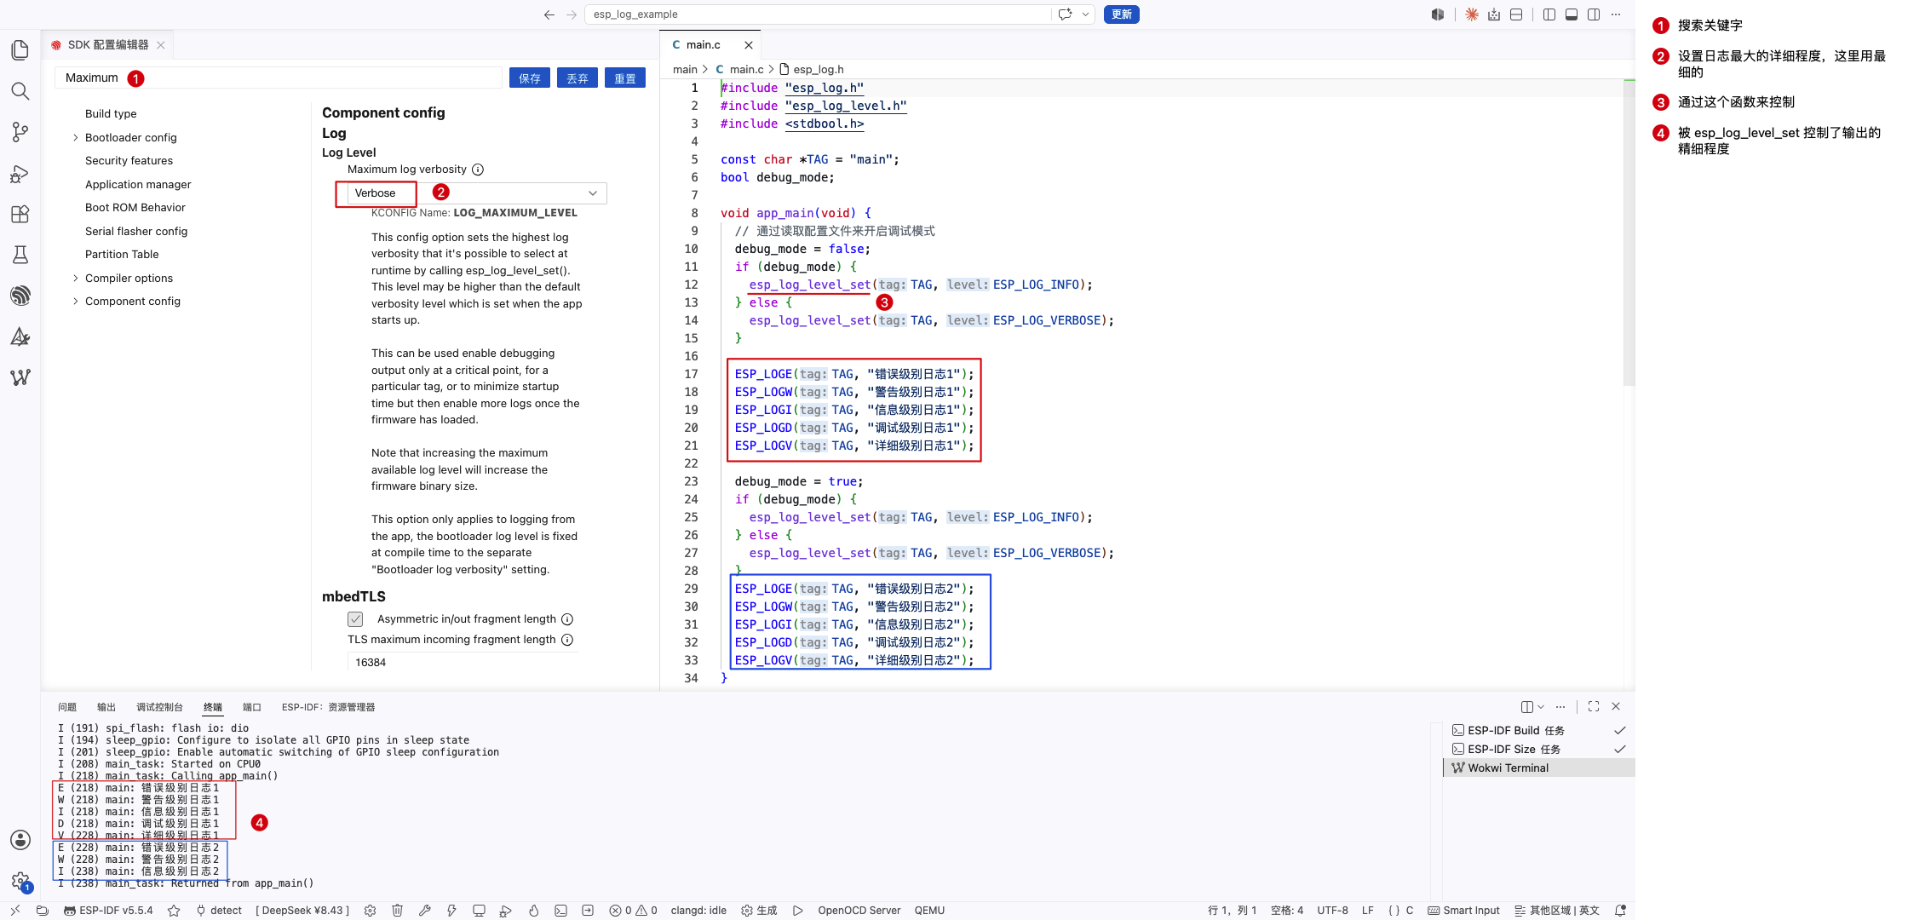Viewport: 1908px width, 920px height.
Task: Open the Claude starburst icon in title bar
Action: (1472, 14)
